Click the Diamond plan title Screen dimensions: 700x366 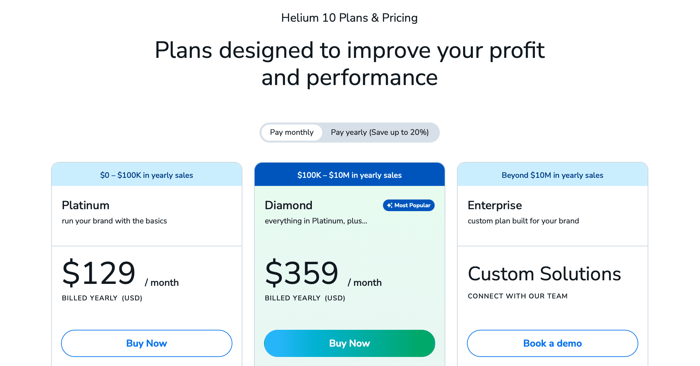coord(289,205)
